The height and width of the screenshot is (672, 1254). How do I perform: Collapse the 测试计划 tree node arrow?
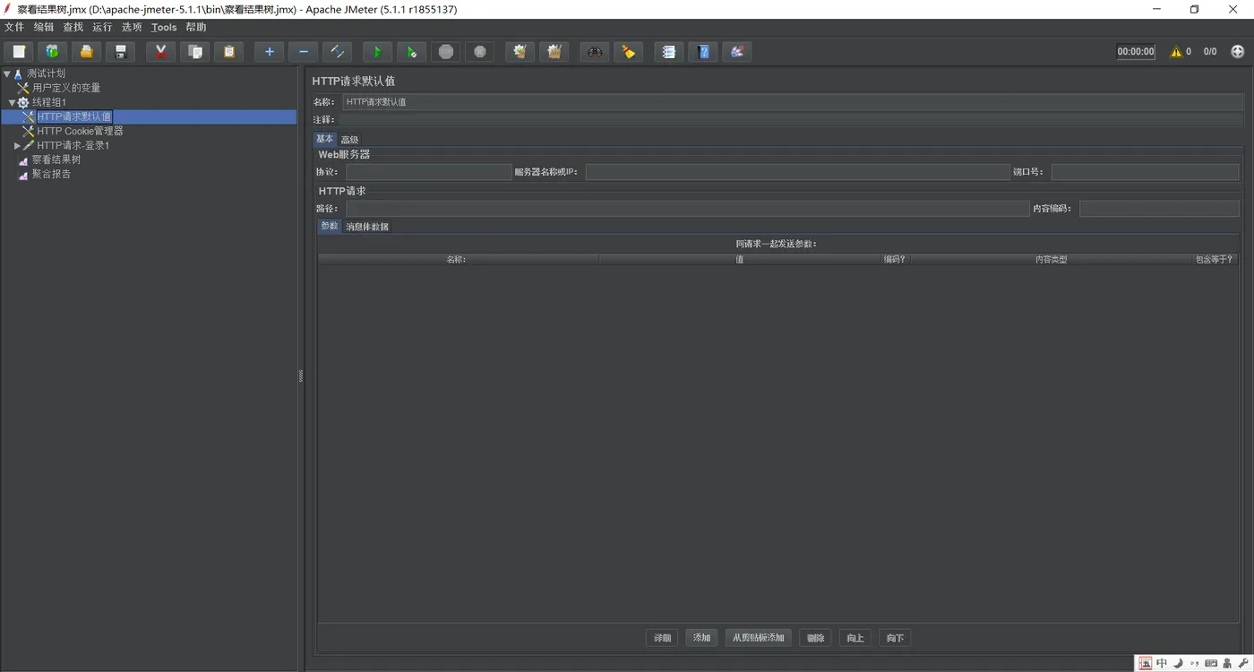(x=7, y=73)
